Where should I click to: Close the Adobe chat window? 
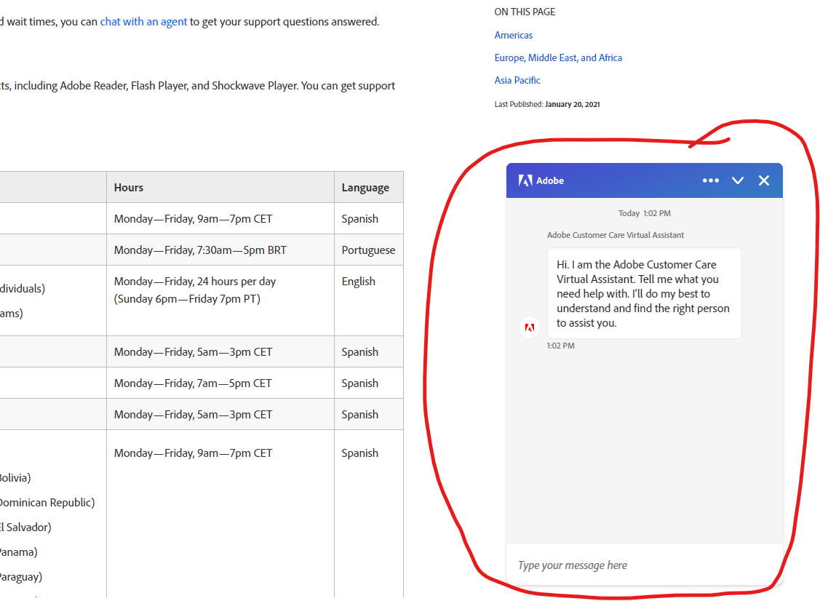[764, 180]
